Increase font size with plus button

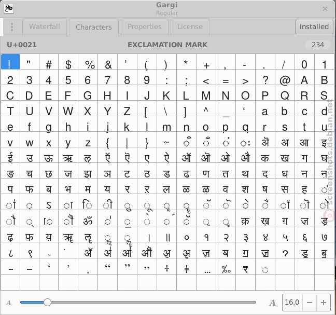[324, 303]
